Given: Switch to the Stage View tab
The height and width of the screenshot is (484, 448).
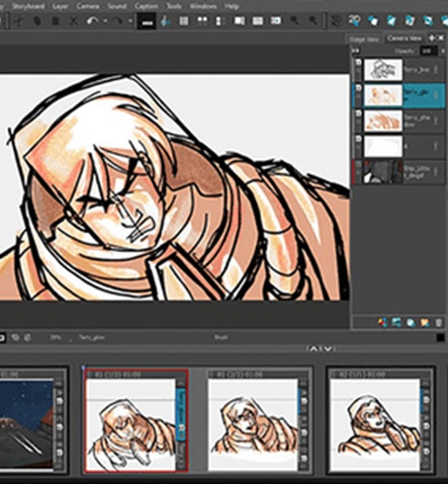Looking at the screenshot, I should [x=364, y=40].
